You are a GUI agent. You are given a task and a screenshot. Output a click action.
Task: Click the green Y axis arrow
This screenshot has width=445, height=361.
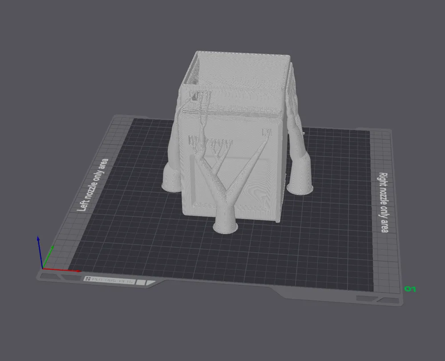point(48,257)
